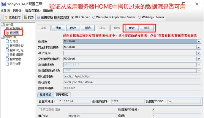Click the Yonyou UAP app logo icon
The image size is (204, 118).
4,4
